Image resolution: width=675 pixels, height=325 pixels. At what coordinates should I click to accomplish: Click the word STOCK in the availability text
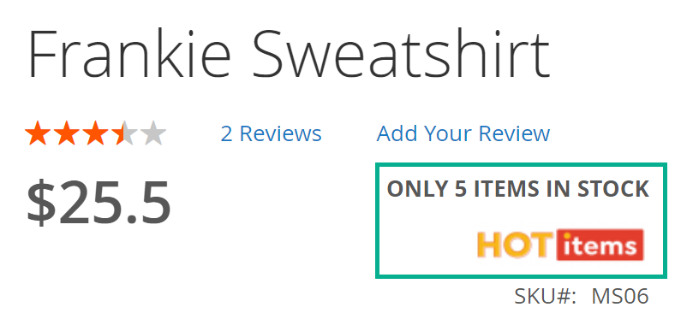(x=613, y=189)
